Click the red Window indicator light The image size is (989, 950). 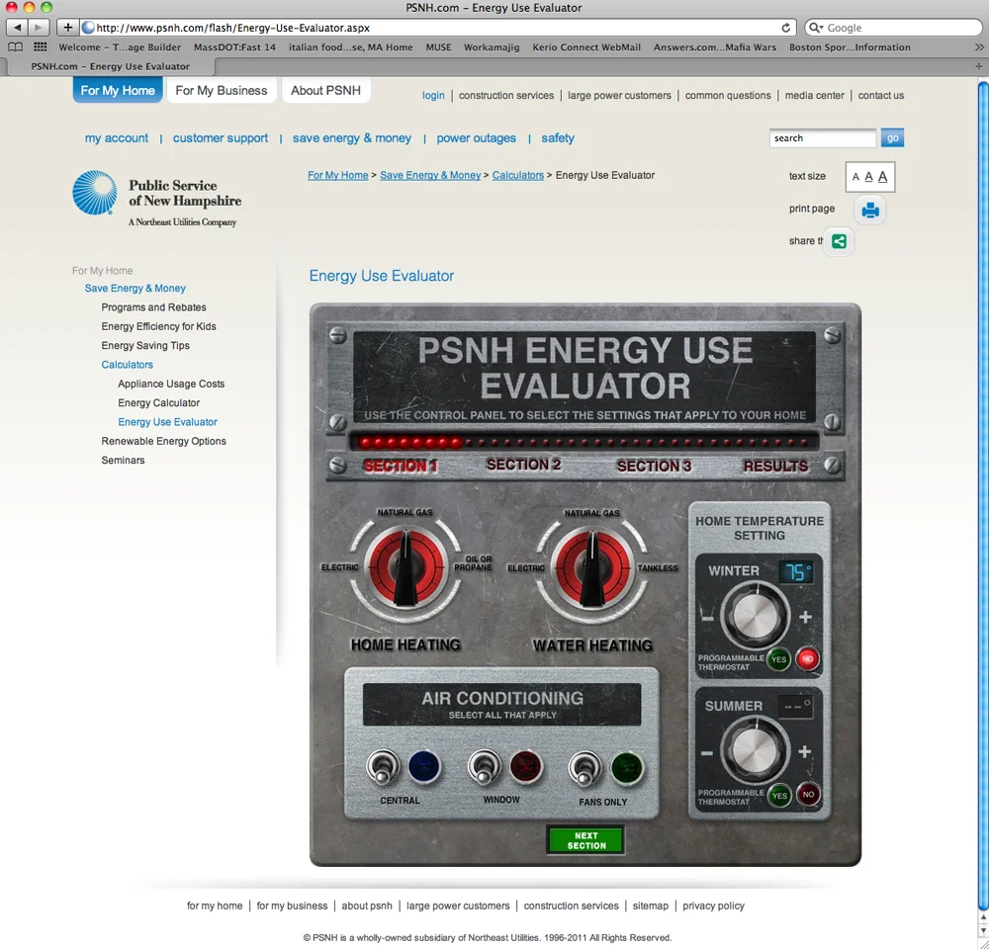[525, 767]
